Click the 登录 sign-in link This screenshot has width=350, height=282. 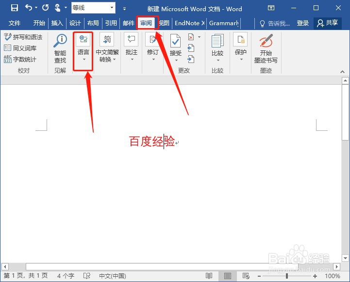(x=303, y=23)
